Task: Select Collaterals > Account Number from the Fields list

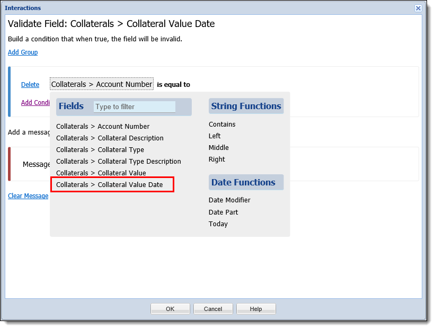Action: click(103, 127)
